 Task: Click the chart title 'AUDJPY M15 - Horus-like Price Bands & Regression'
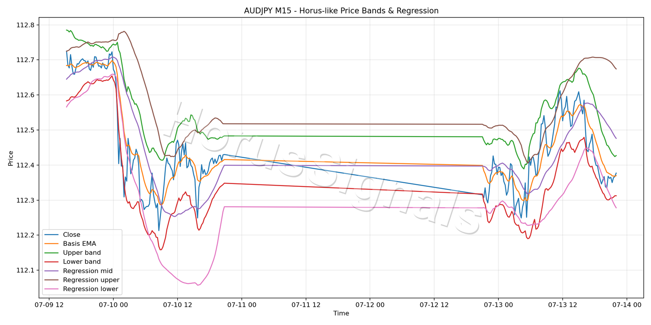(x=341, y=11)
